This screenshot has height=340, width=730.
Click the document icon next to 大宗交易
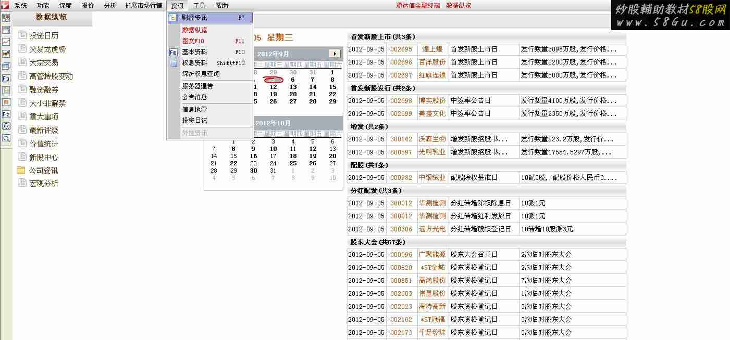click(22, 62)
